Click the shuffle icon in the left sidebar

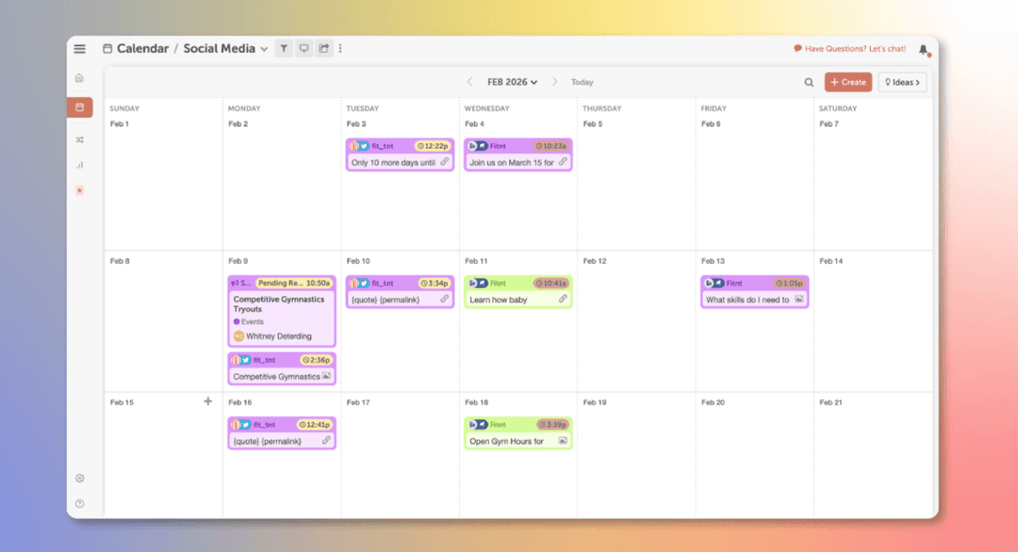click(80, 138)
